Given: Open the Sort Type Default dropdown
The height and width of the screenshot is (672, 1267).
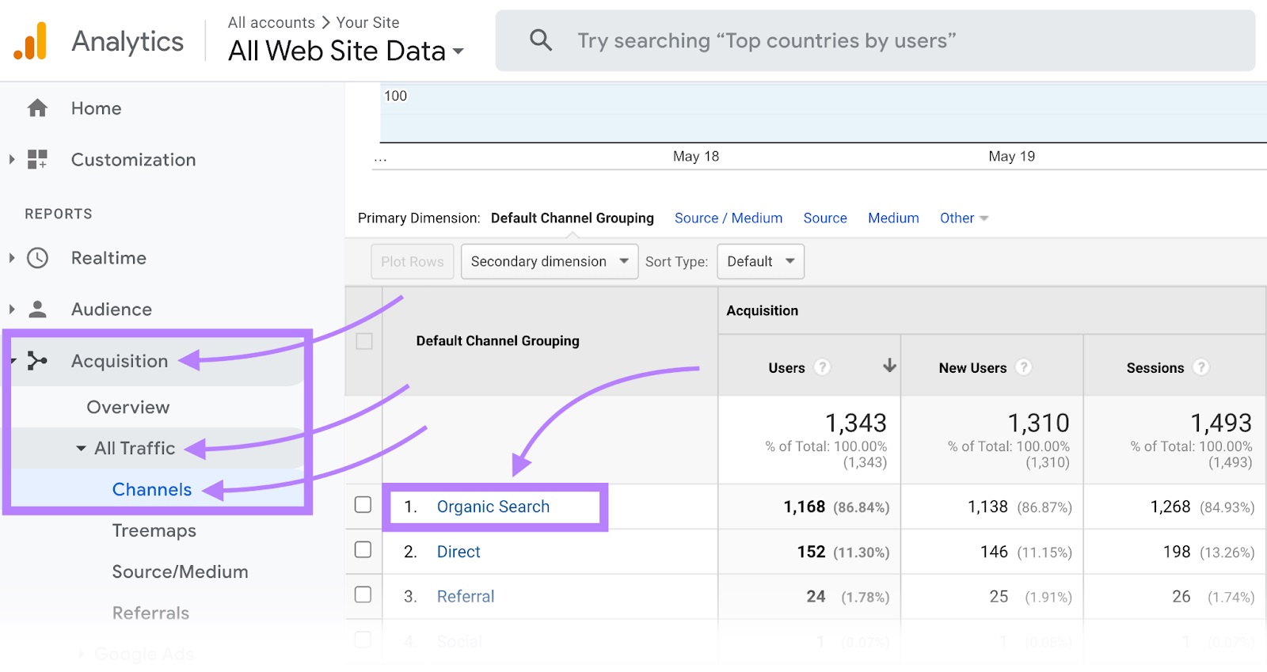Looking at the screenshot, I should coord(760,262).
